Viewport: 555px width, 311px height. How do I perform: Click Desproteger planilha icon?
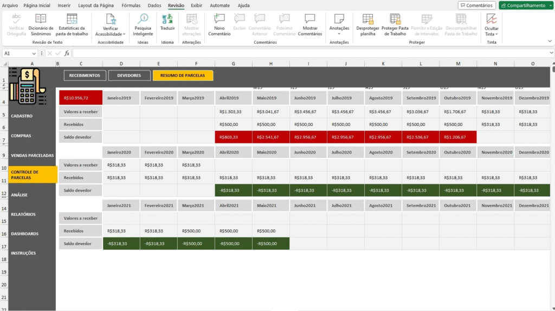pyautogui.click(x=367, y=19)
